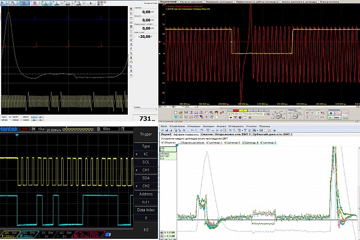Screen dimensions: 360x240
Task: Click the new document icon in oscilloscope toolbar
Action: click(x=175, y=113)
